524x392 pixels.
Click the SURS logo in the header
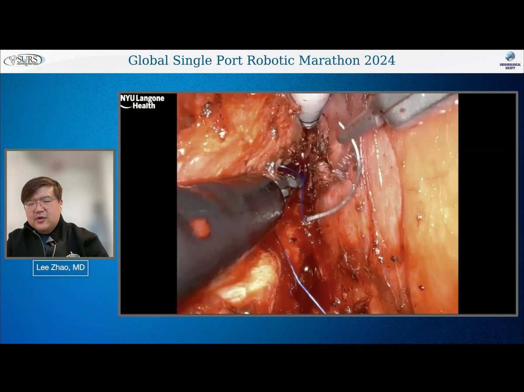tap(24, 60)
